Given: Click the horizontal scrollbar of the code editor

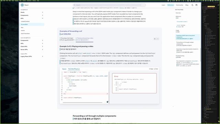Looking at the screenshot, I should coord(82,103).
